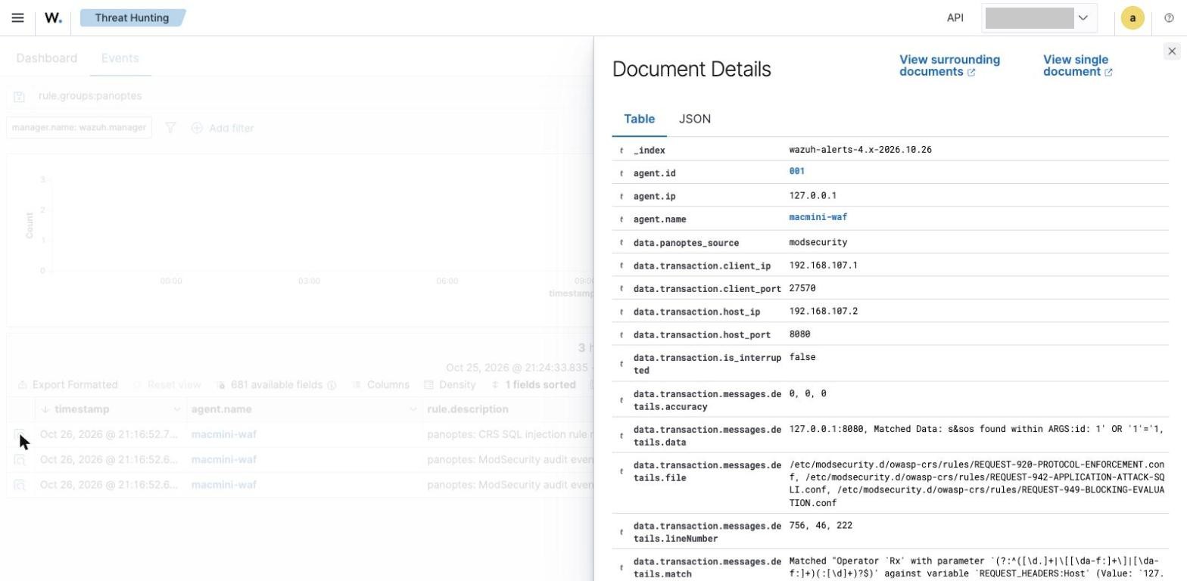Screen dimensions: 1187x581
Task: Open agent.name macmini-waf link in details
Action: click(x=818, y=217)
